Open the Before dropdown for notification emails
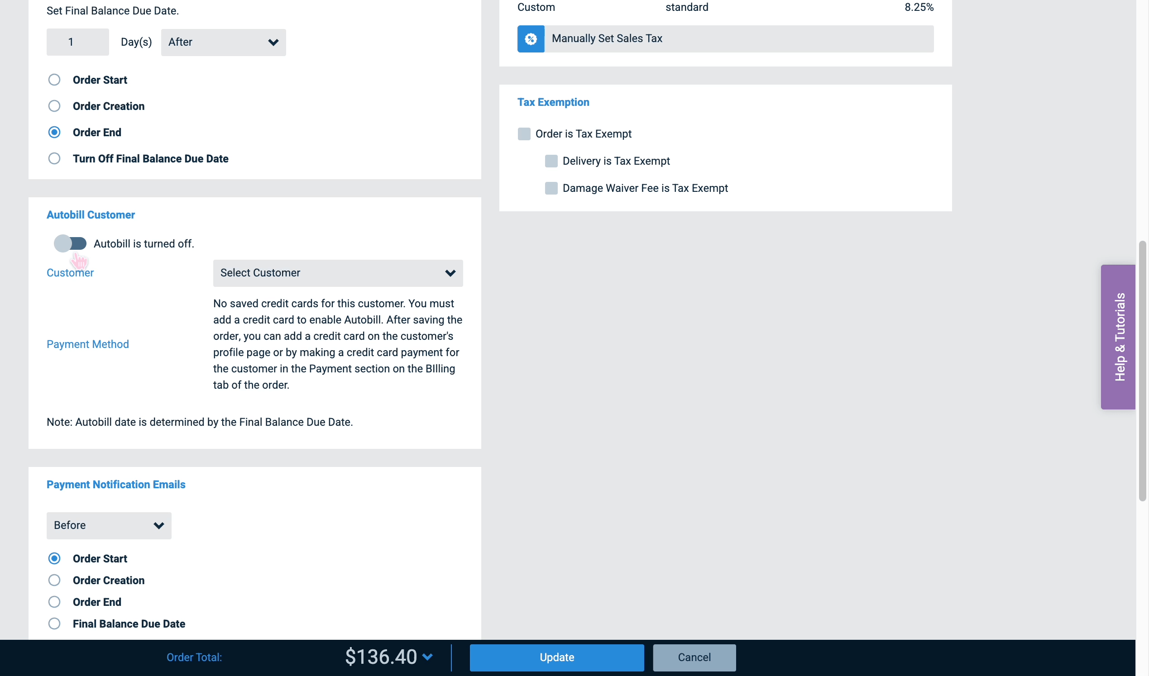The width and height of the screenshot is (1149, 676). click(109, 526)
